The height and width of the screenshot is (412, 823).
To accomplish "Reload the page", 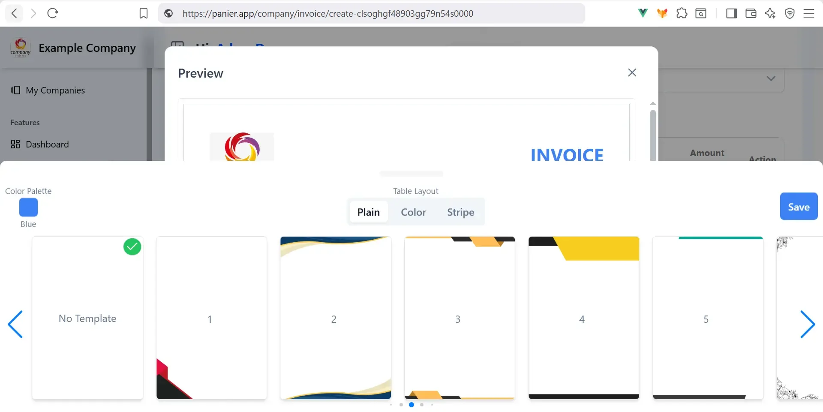I will (53, 13).
